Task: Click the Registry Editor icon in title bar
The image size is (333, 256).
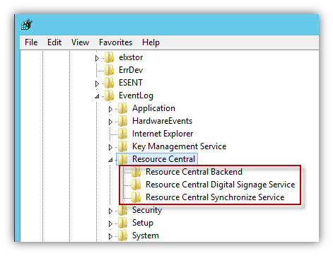Action: click(x=27, y=24)
